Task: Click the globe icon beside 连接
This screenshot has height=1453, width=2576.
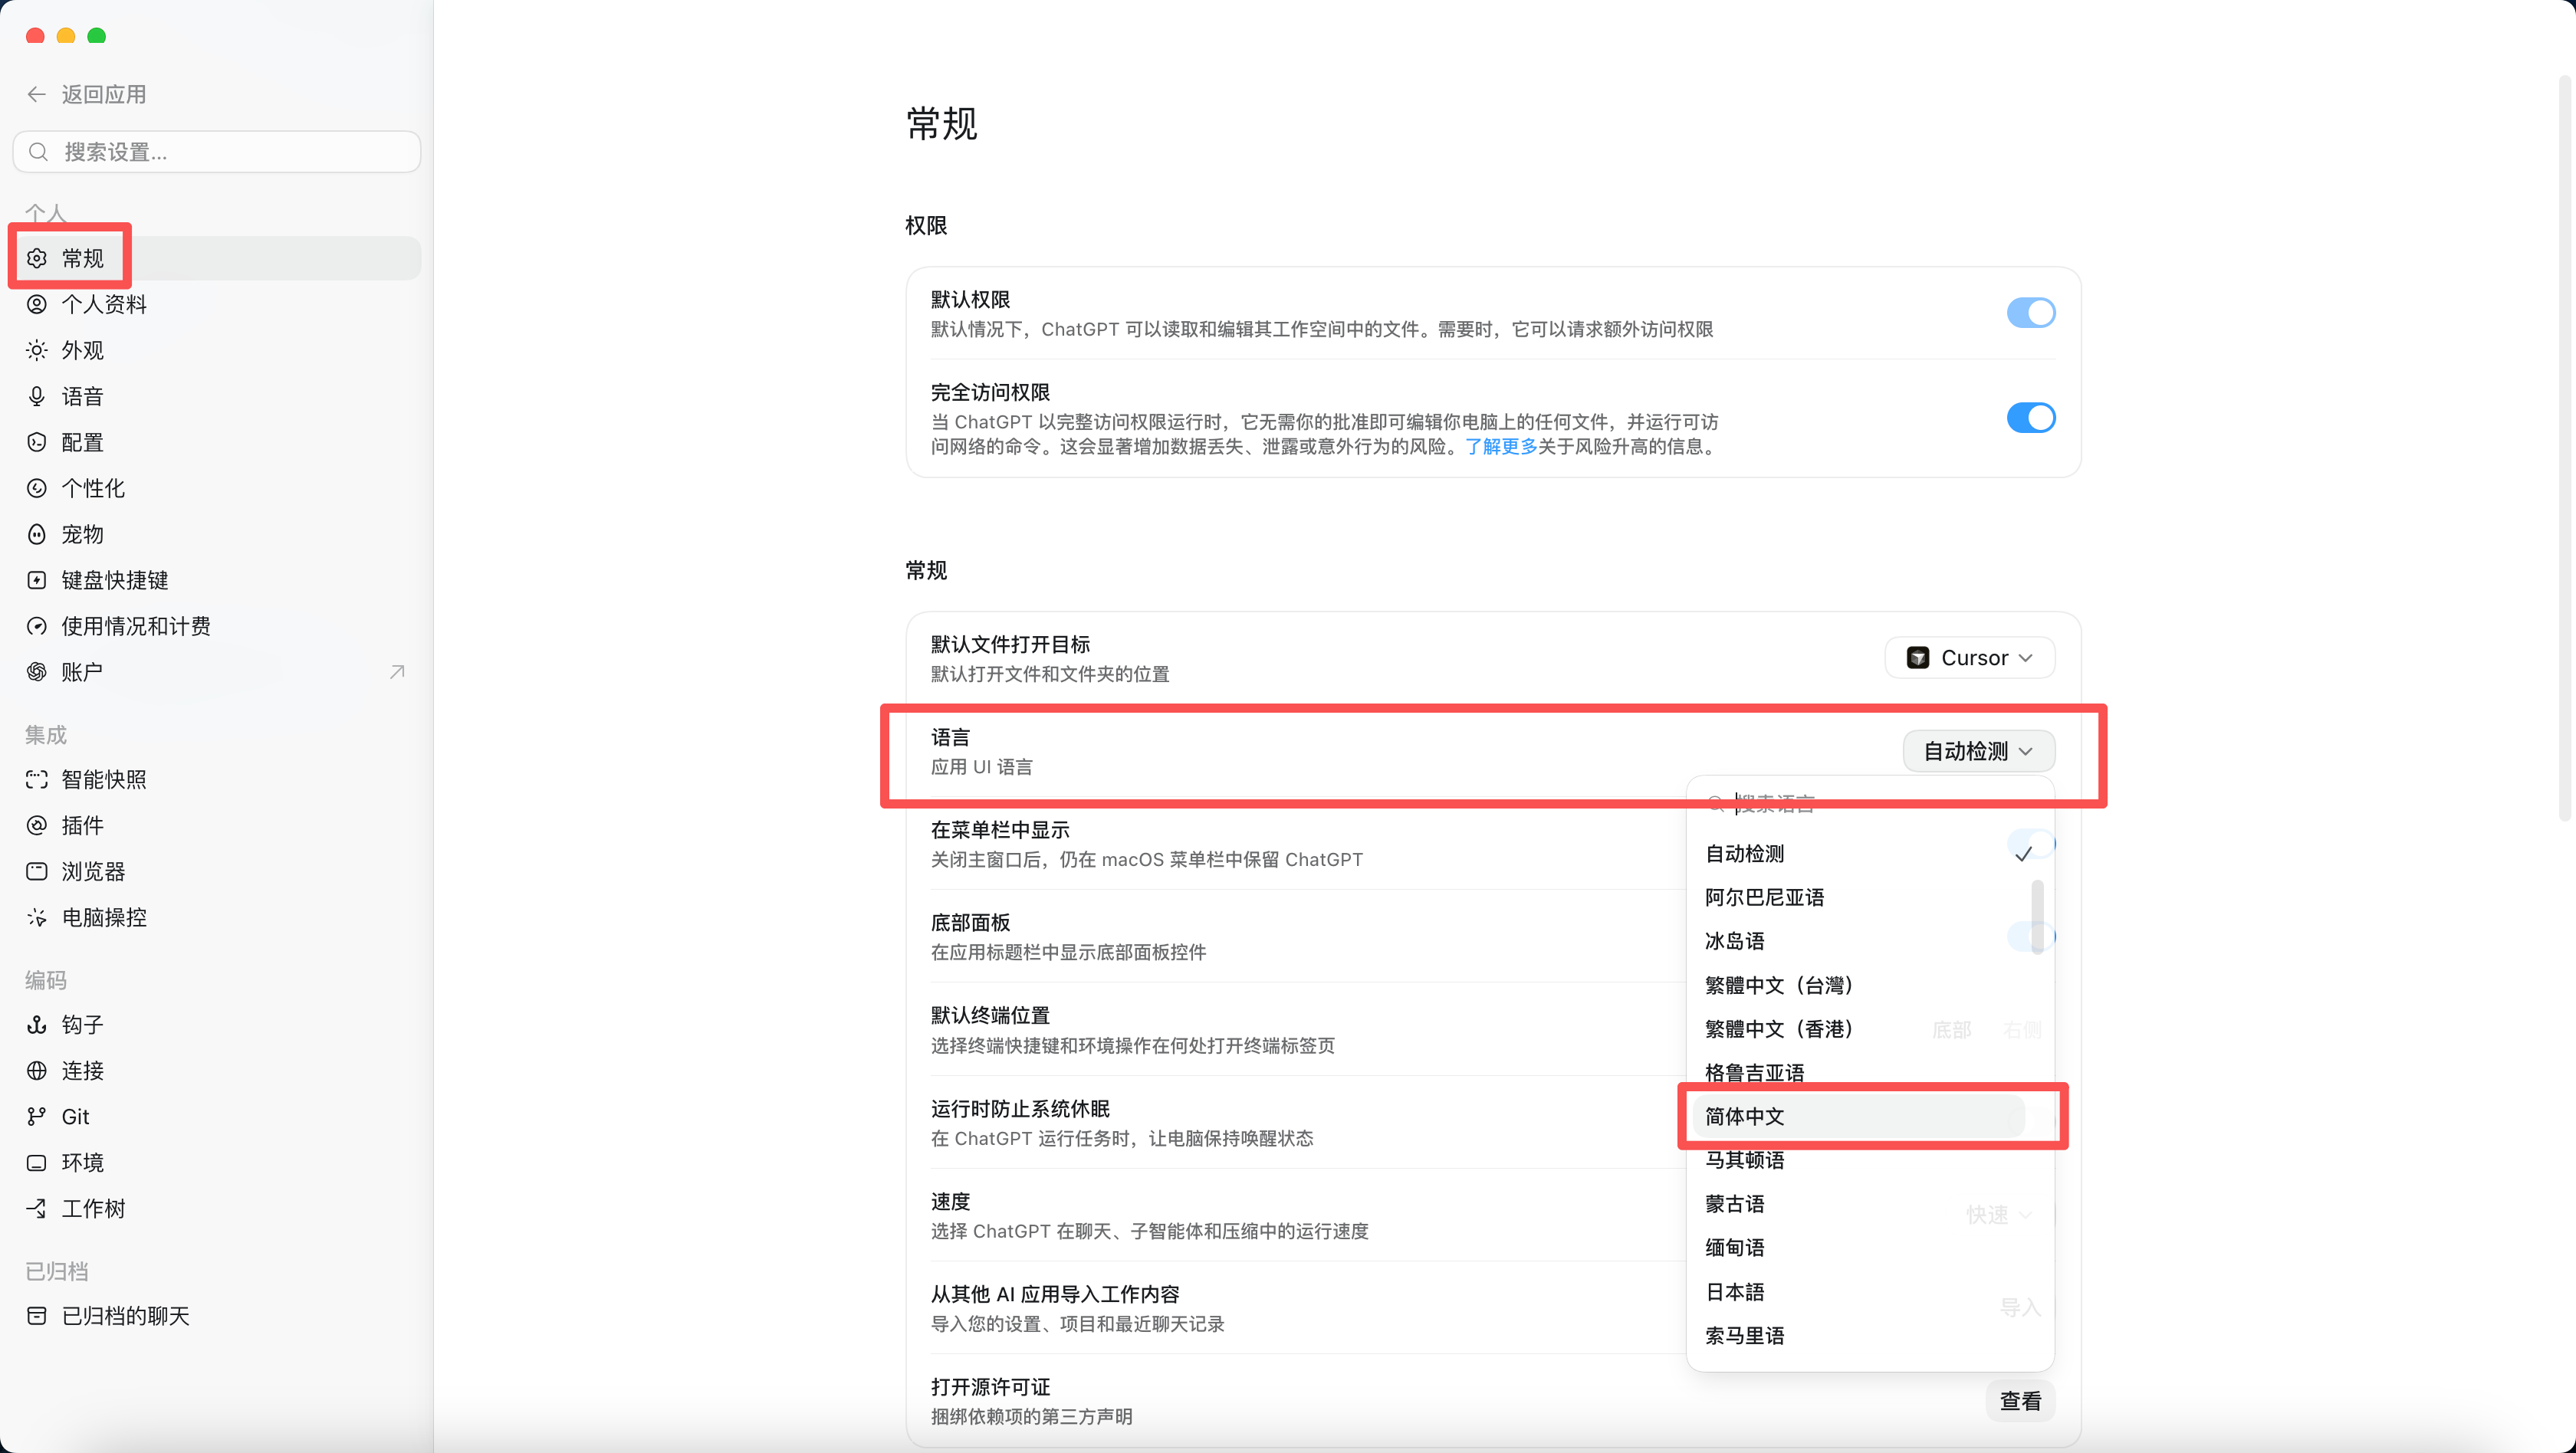Action: [x=37, y=1071]
